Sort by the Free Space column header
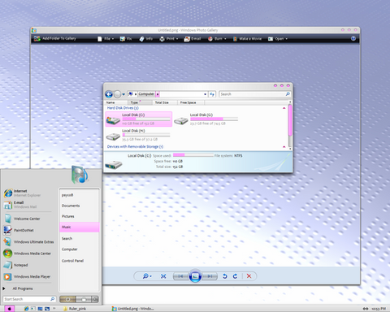 click(x=191, y=102)
